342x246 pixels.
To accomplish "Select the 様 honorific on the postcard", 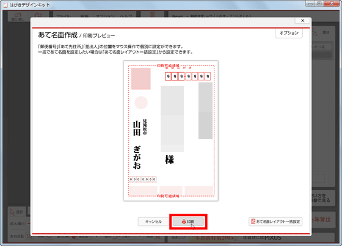I will pyautogui.click(x=169, y=160).
